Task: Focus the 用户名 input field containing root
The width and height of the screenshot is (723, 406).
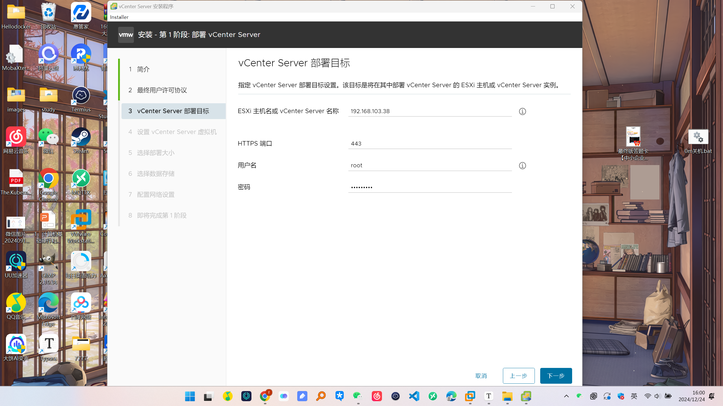Action: click(x=430, y=165)
